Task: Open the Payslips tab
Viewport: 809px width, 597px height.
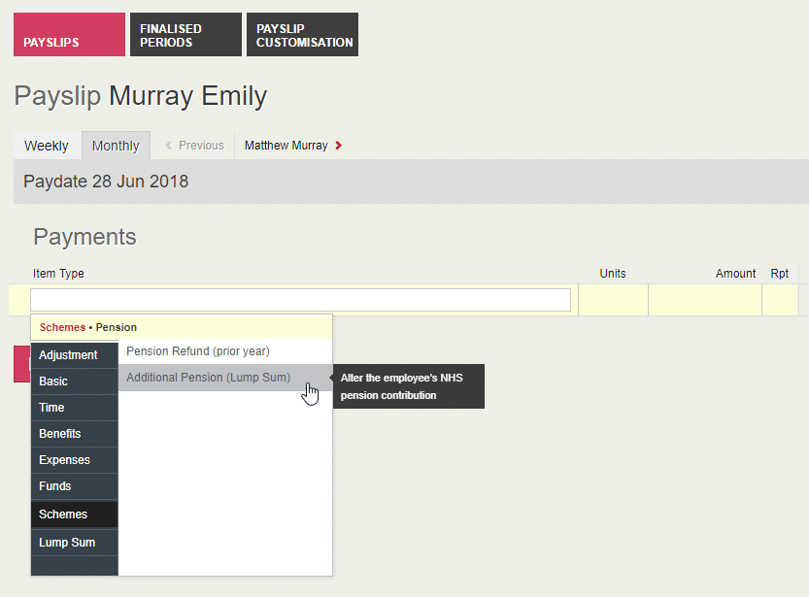Action: [x=69, y=35]
